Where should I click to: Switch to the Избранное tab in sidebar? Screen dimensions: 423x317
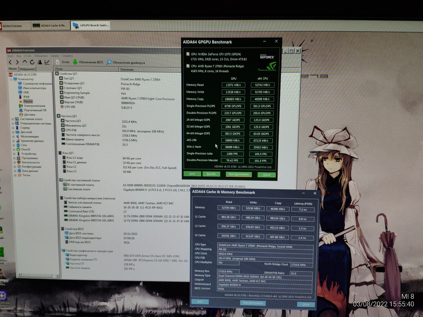pos(27,69)
